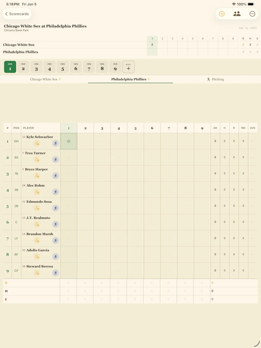Image resolution: width=261 pixels, height=348 pixels.
Task: Open the more options ellipsis menu
Action: 252,14
